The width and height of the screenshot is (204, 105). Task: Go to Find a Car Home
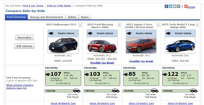33,6
